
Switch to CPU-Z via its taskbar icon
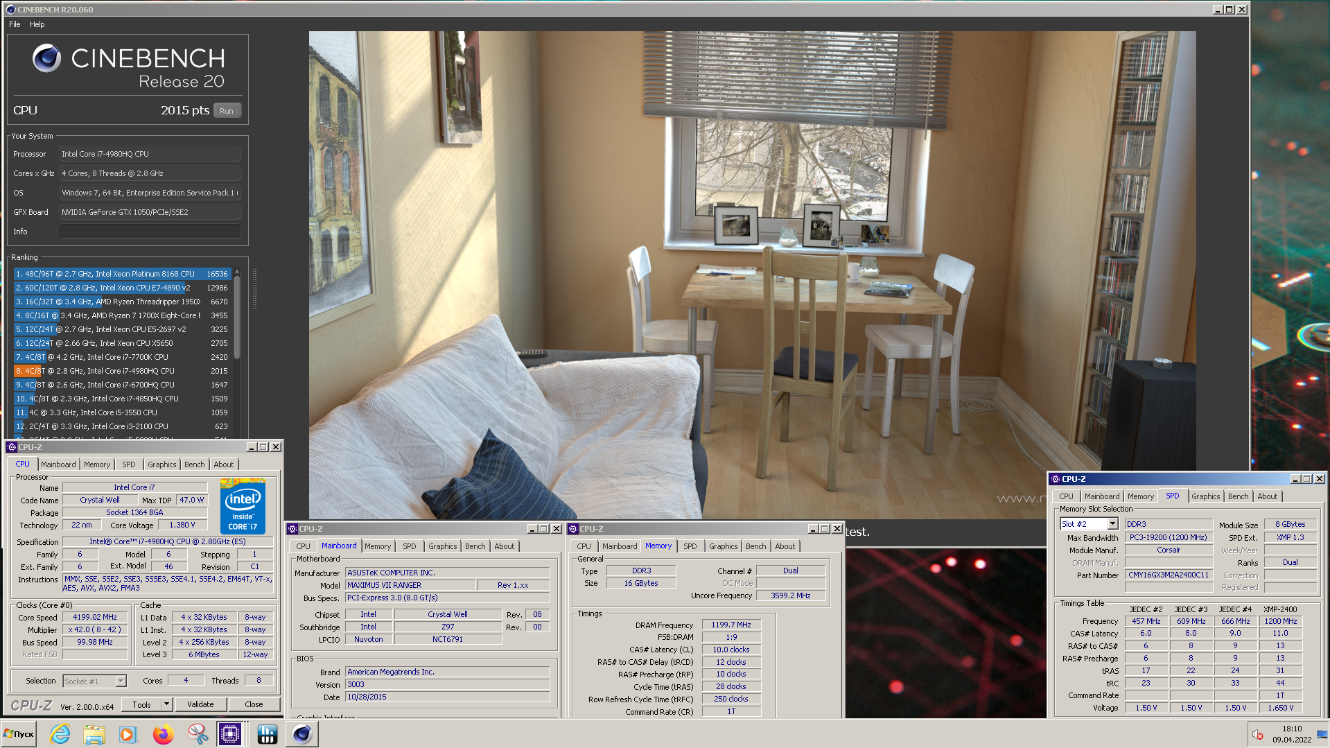tap(230, 734)
